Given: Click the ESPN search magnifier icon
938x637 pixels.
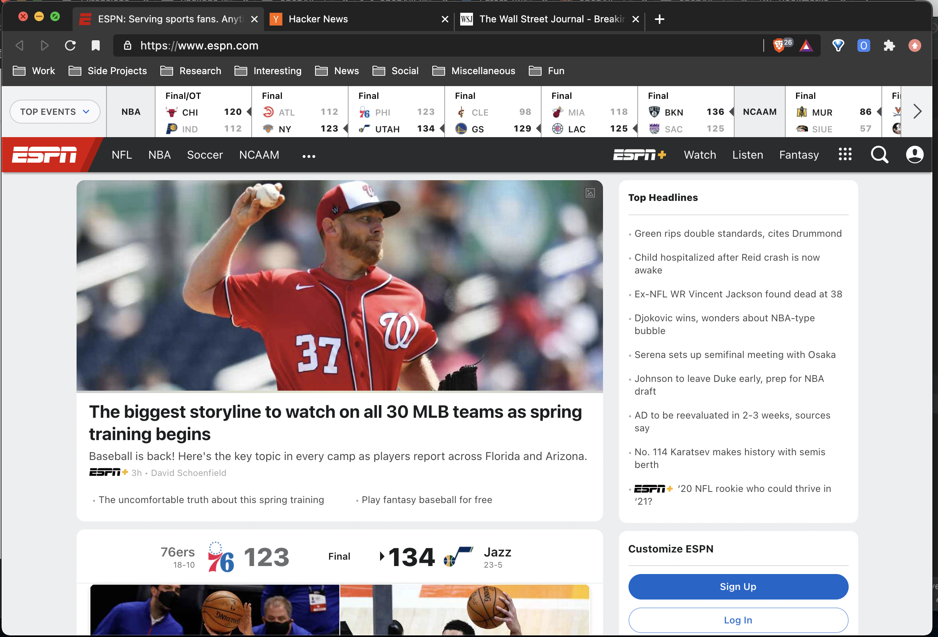Looking at the screenshot, I should click(x=879, y=155).
